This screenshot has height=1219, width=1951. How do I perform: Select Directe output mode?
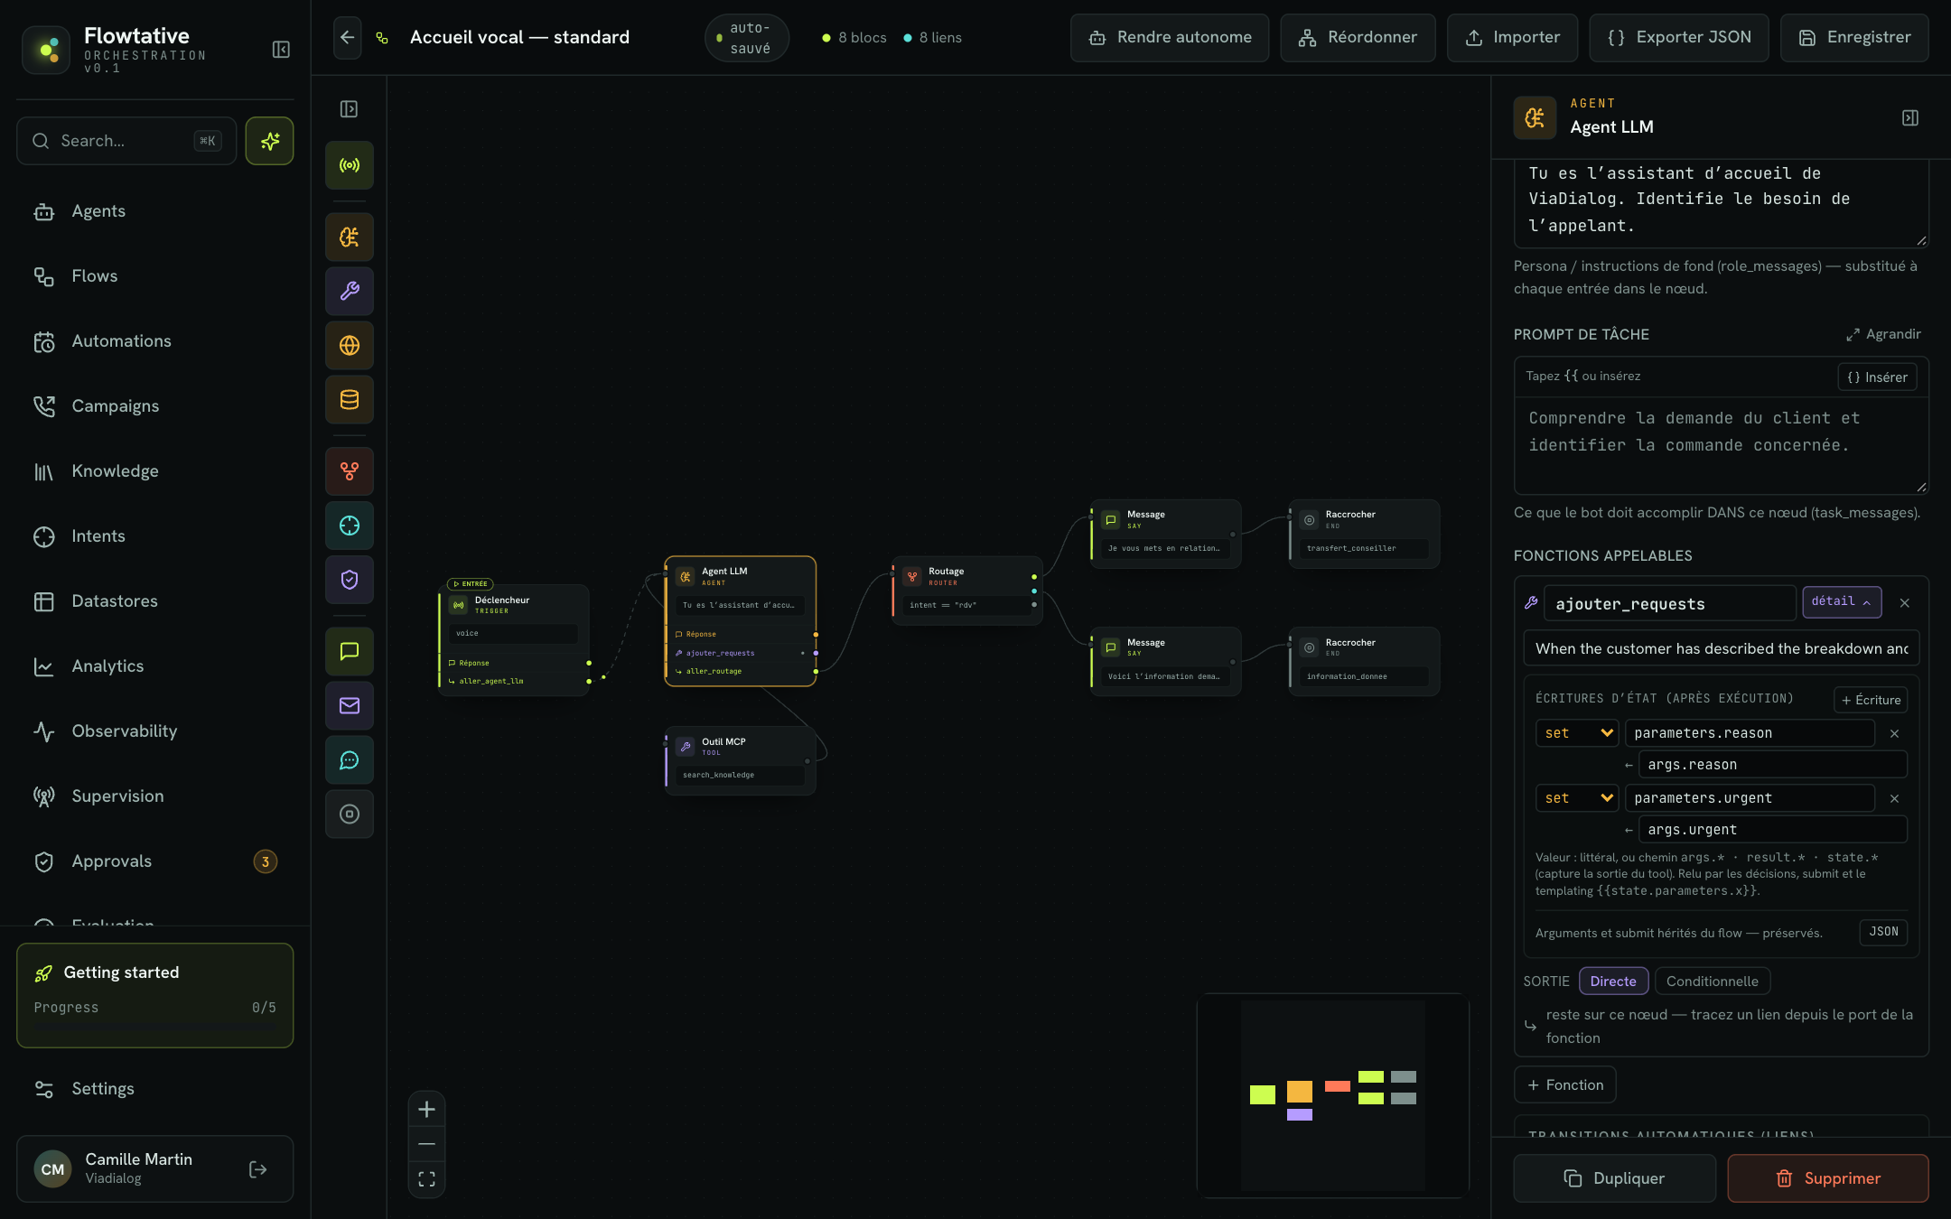click(1613, 982)
